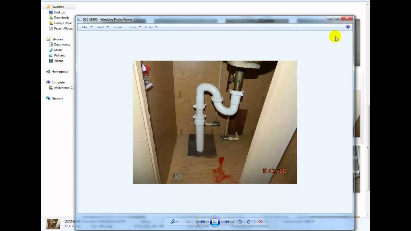Go to the next photo

(227, 221)
